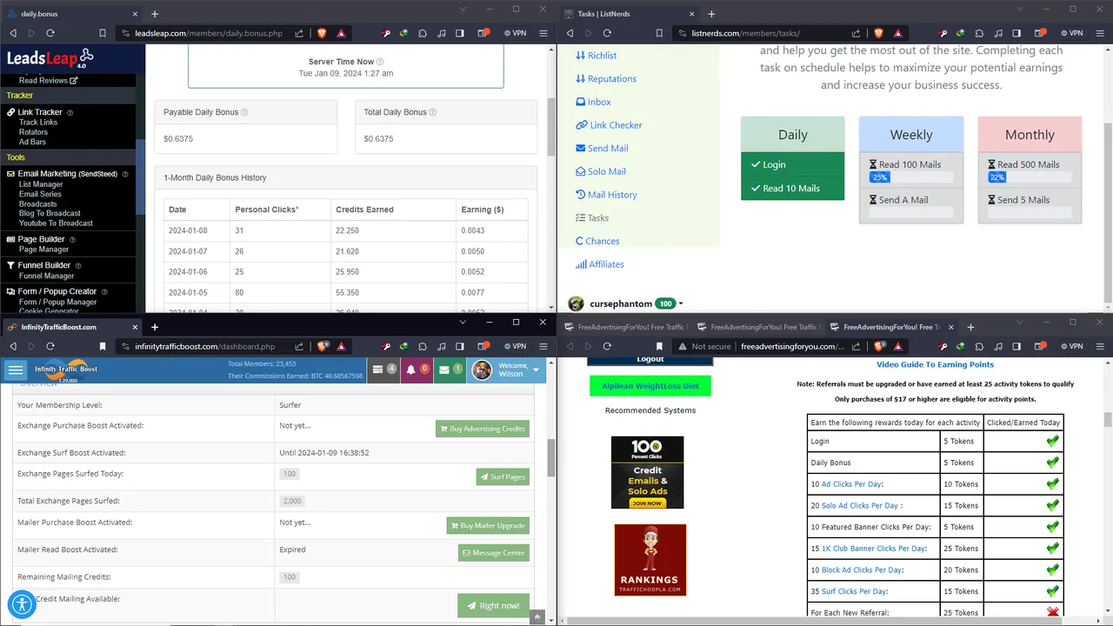The height and width of the screenshot is (626, 1113).
Task: Open Mail History in ListNerds sidebar
Action: pos(606,195)
